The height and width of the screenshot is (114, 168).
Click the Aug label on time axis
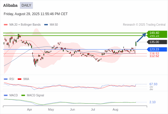click(115, 110)
